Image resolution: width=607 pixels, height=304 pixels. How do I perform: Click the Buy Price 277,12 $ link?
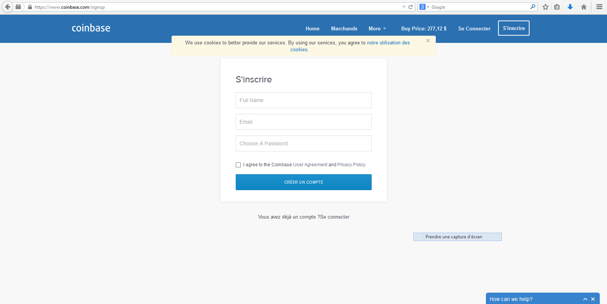tap(424, 28)
